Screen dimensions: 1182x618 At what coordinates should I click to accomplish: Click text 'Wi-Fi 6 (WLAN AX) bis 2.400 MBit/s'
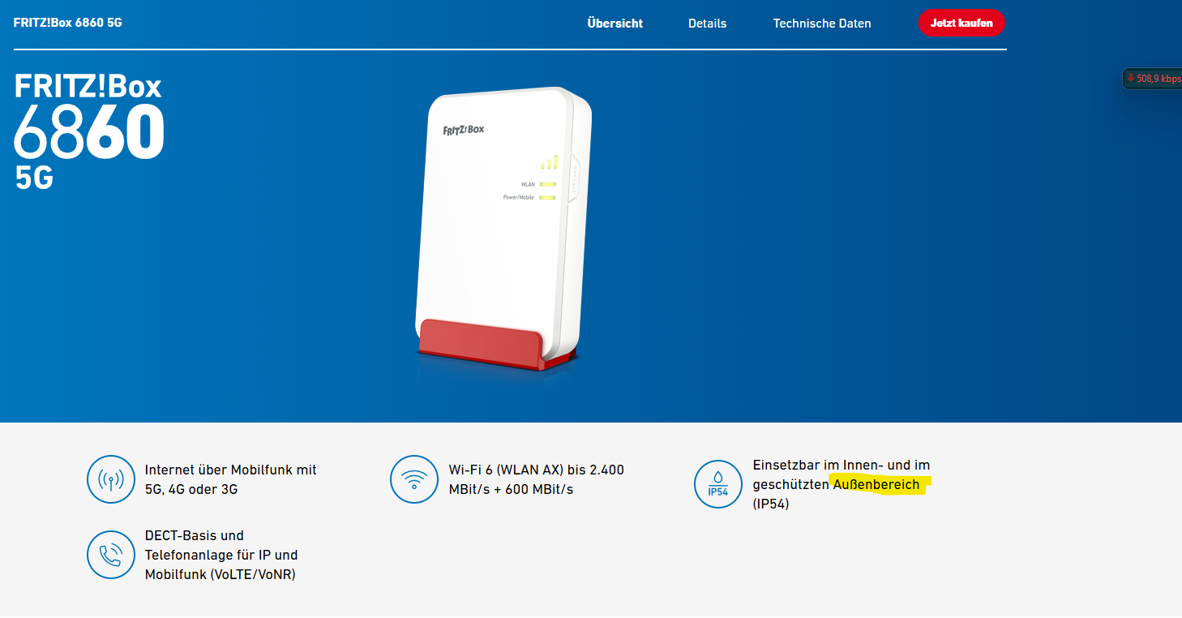coord(536,479)
